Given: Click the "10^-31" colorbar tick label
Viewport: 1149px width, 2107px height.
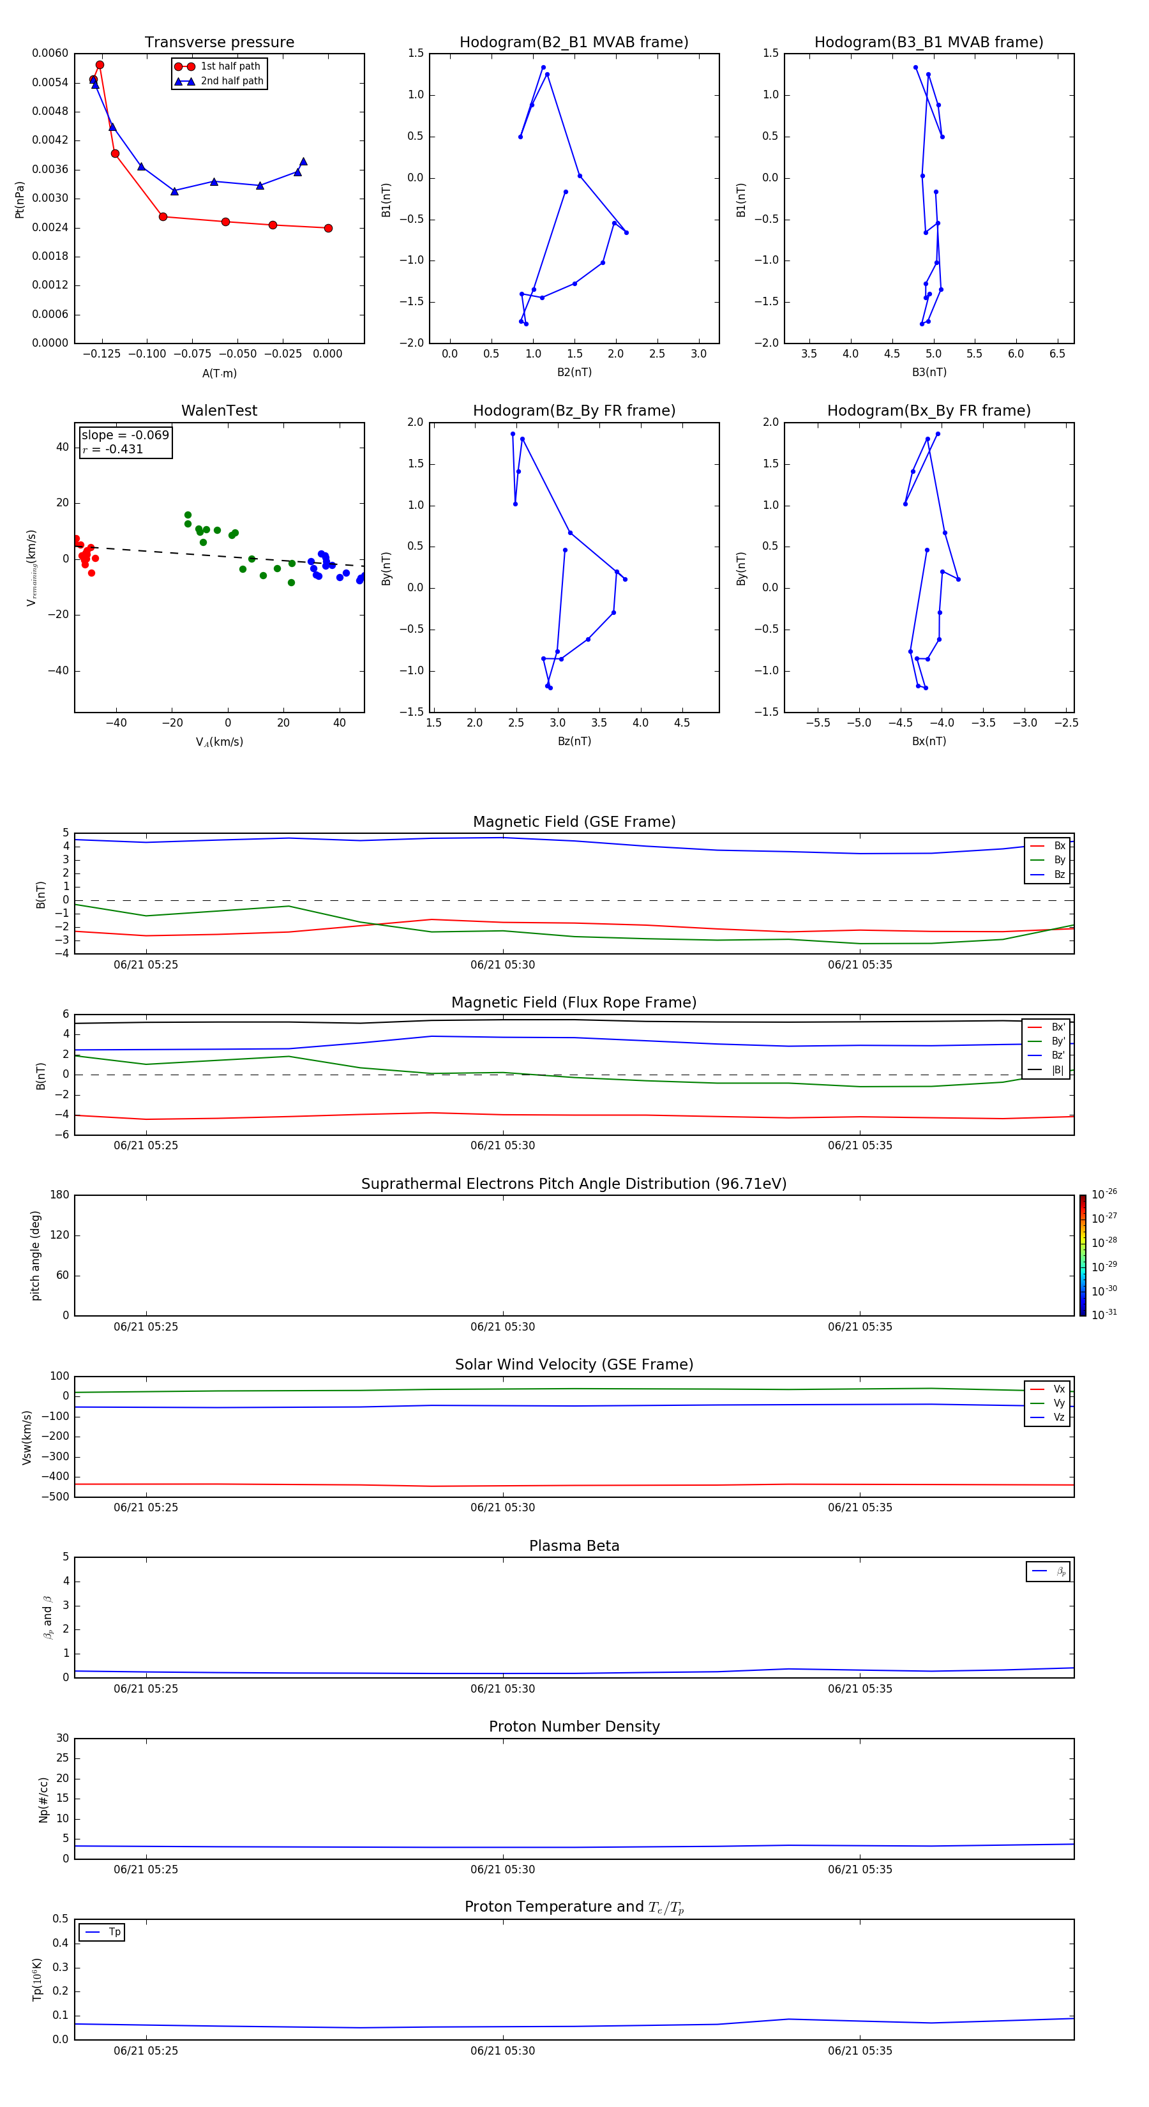Looking at the screenshot, I should (1104, 1315).
